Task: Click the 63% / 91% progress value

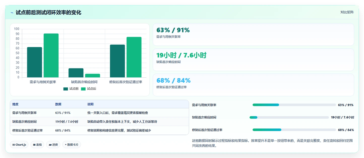Action: (x=346, y=105)
